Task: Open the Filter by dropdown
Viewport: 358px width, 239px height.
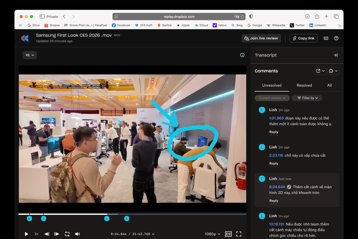Action: (307, 98)
